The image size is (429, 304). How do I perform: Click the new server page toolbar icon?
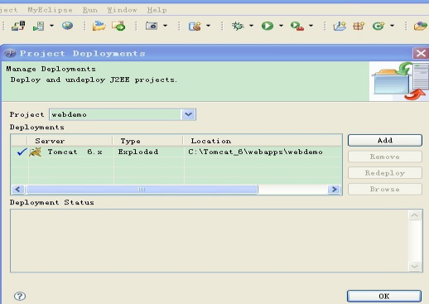point(38,26)
